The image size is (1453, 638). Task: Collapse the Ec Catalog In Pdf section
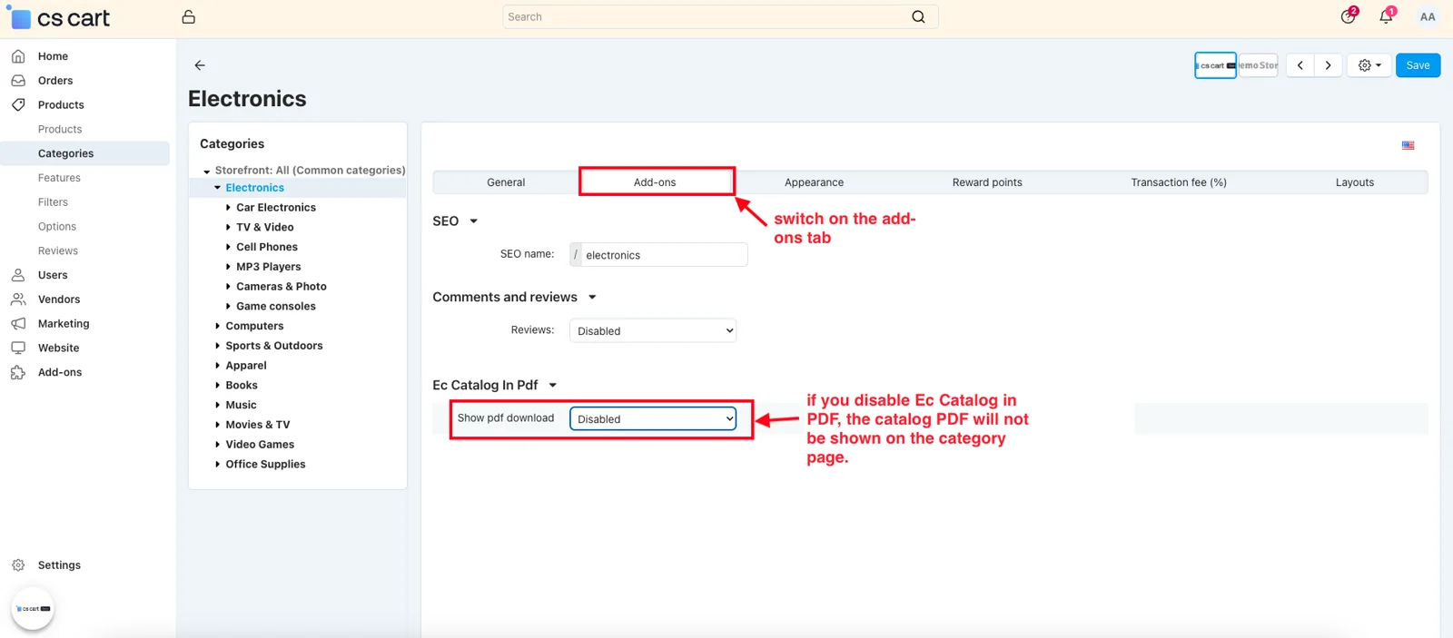pos(552,385)
